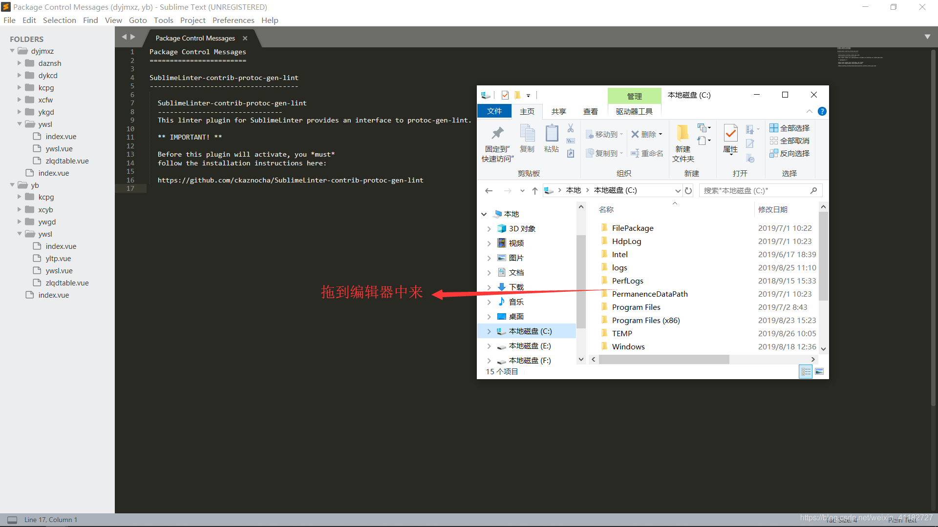Screen dimensions: 938x527
Task: Select Program Files (x86) folder
Action: (646, 320)
